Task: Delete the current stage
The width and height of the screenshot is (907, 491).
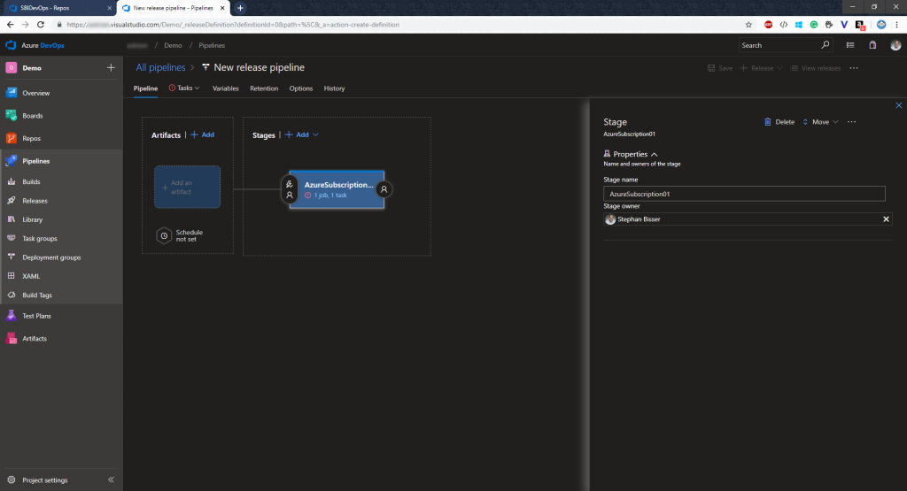Action: tap(779, 122)
